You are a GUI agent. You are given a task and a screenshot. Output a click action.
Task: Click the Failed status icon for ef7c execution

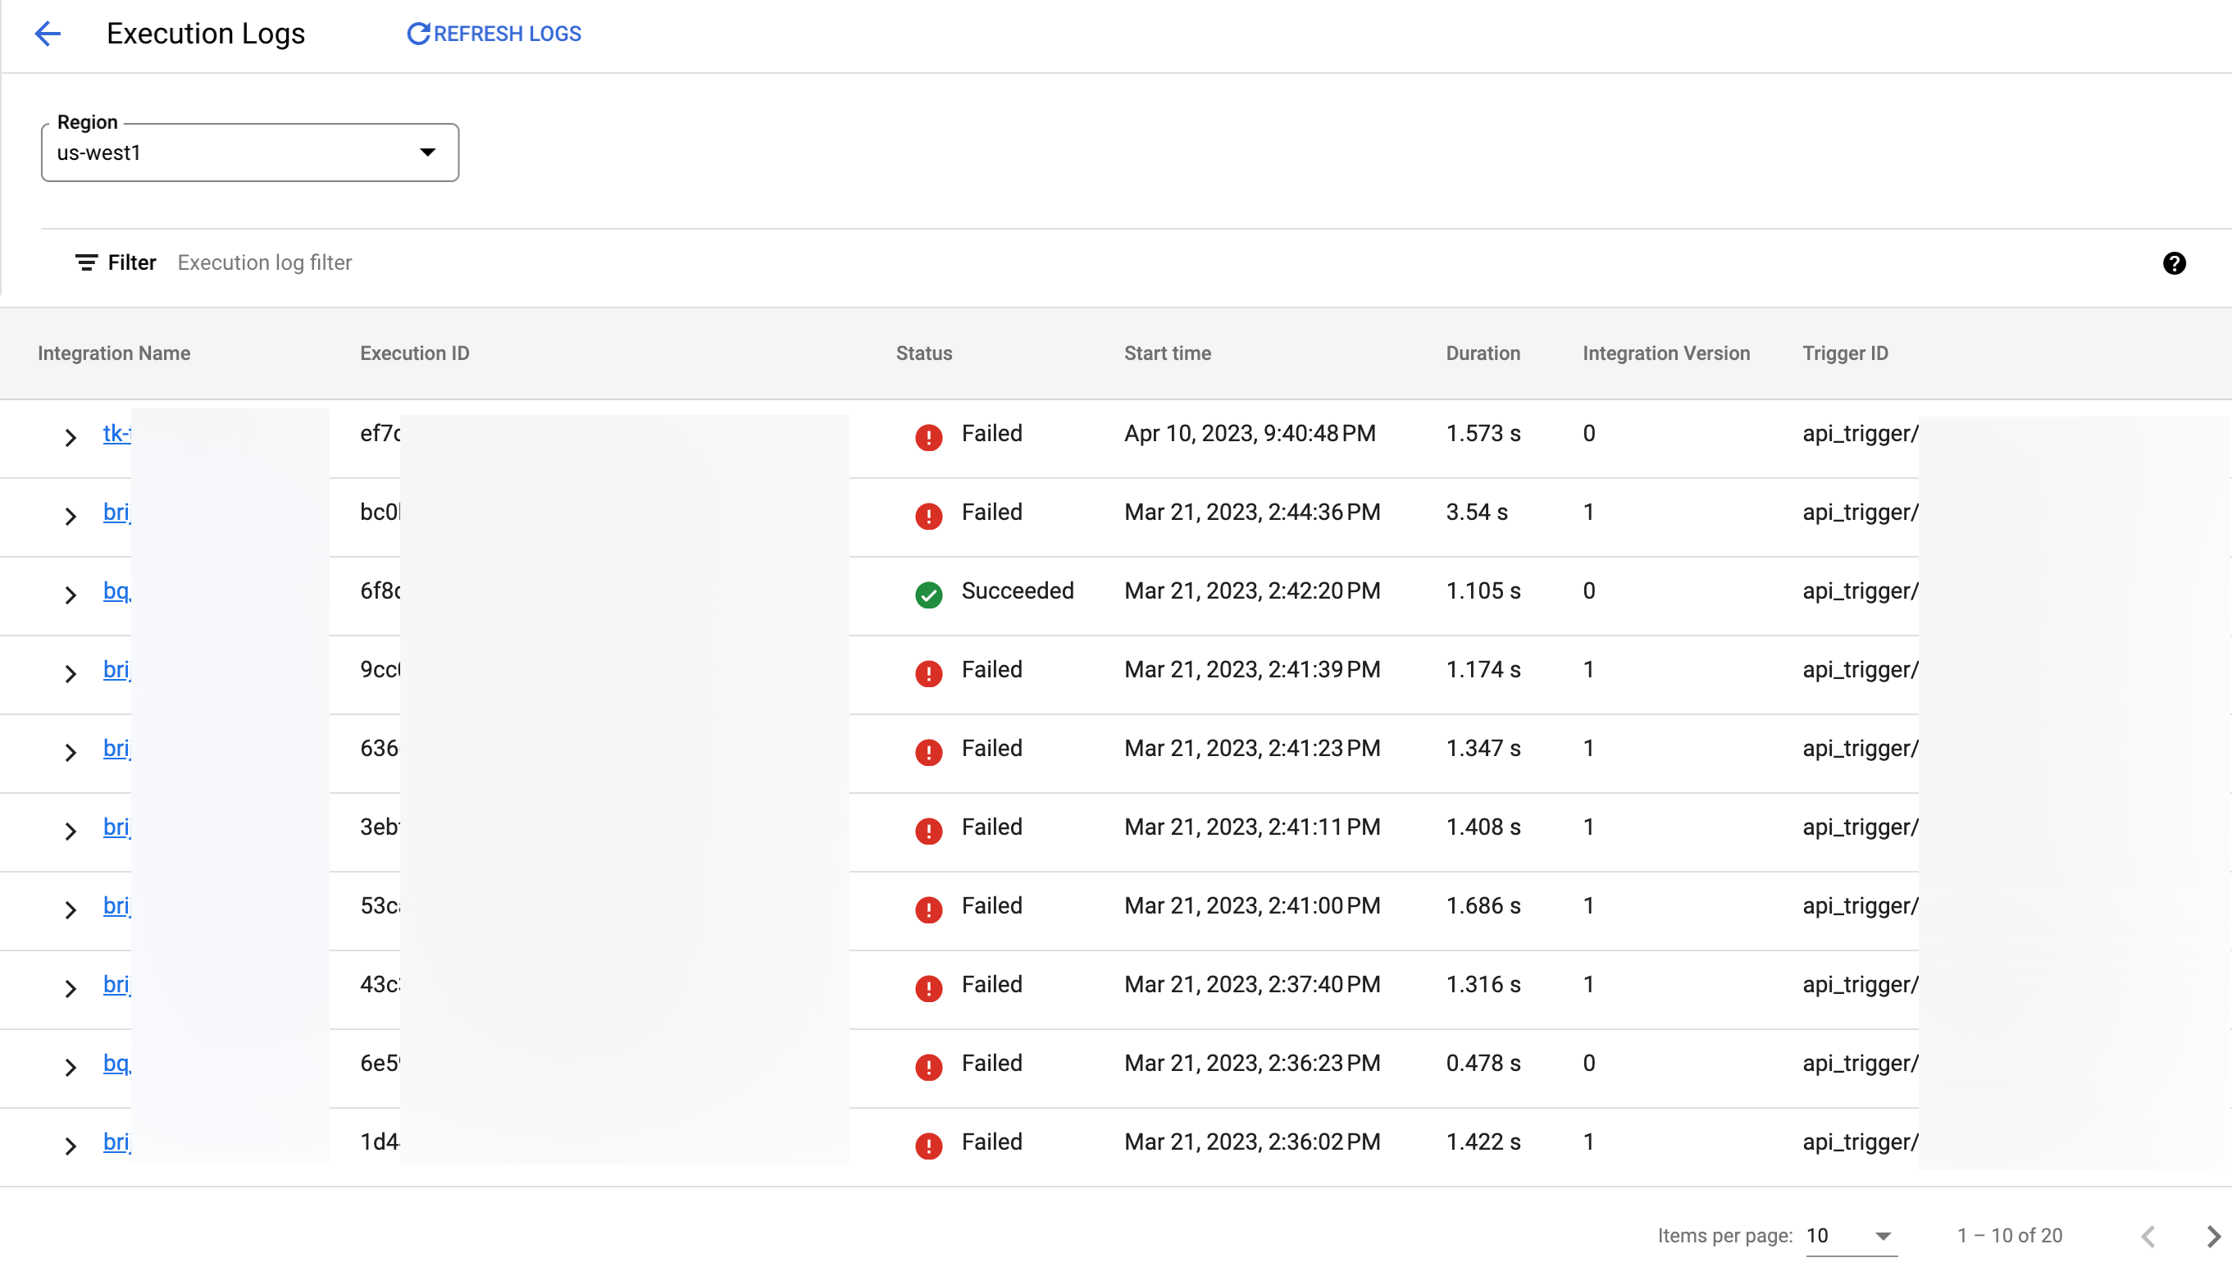pos(929,434)
